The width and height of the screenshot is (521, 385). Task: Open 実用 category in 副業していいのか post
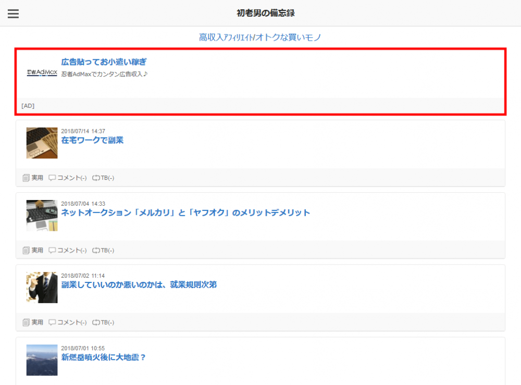(37, 322)
